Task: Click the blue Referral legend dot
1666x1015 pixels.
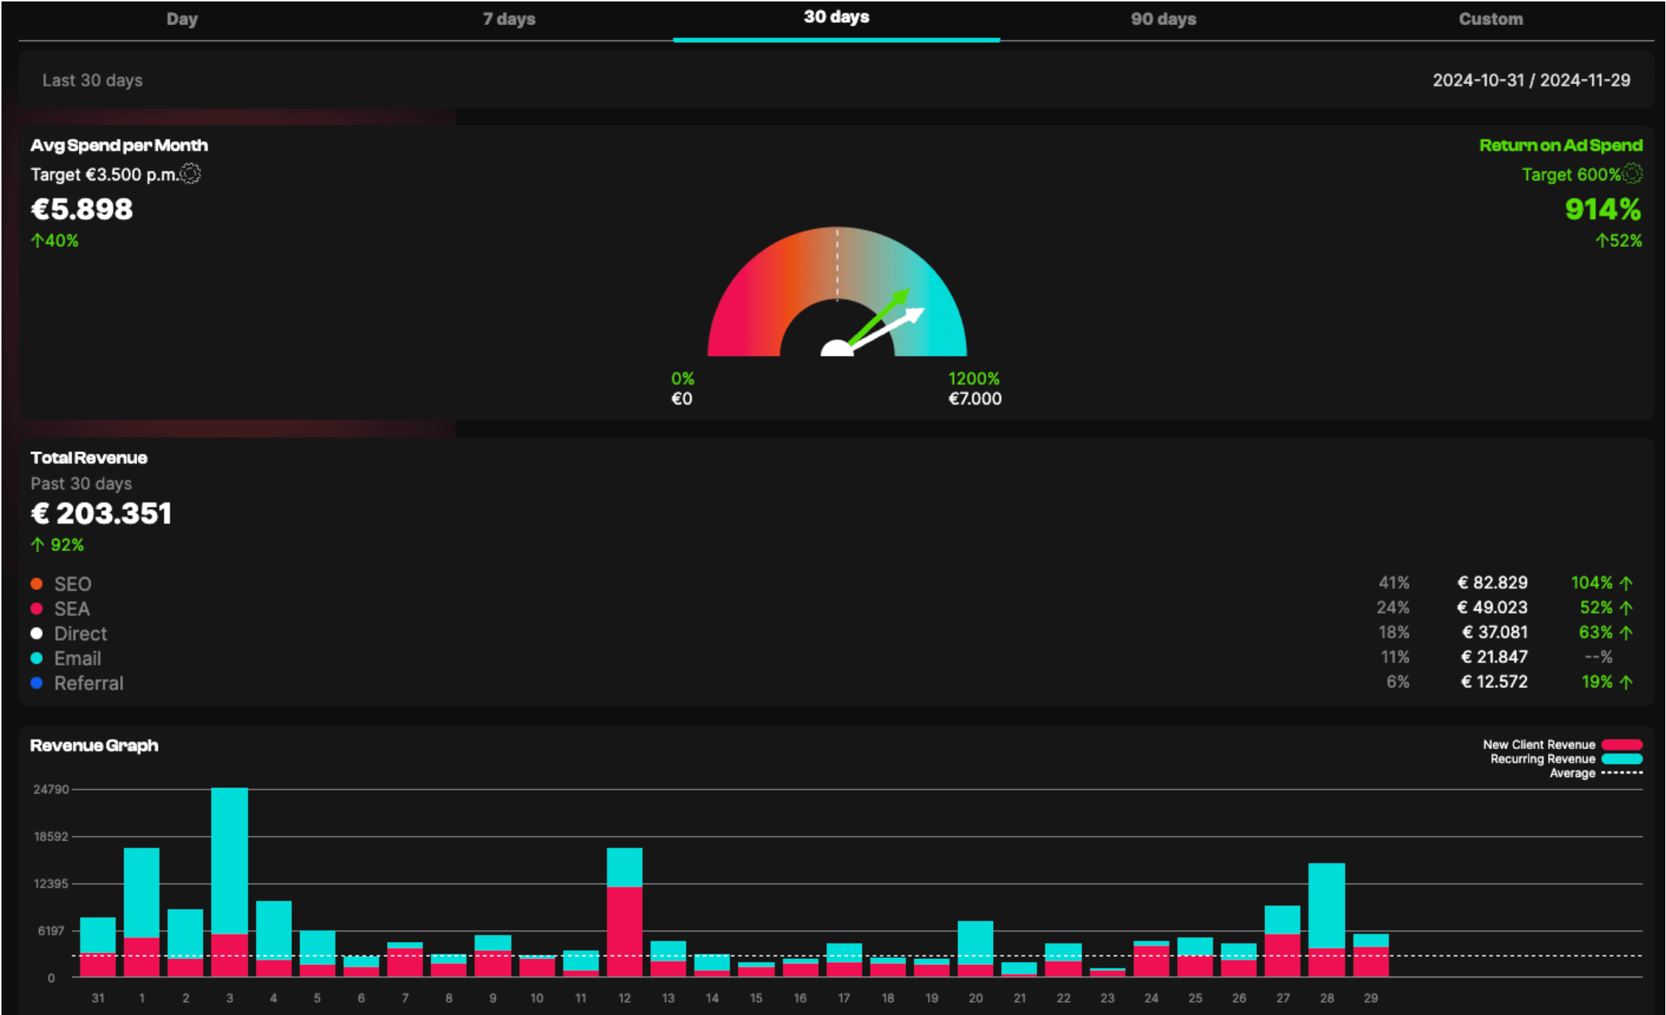Action: (36, 683)
